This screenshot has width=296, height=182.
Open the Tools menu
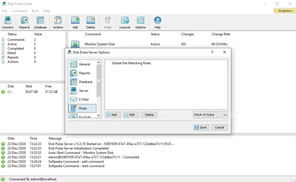[35, 11]
